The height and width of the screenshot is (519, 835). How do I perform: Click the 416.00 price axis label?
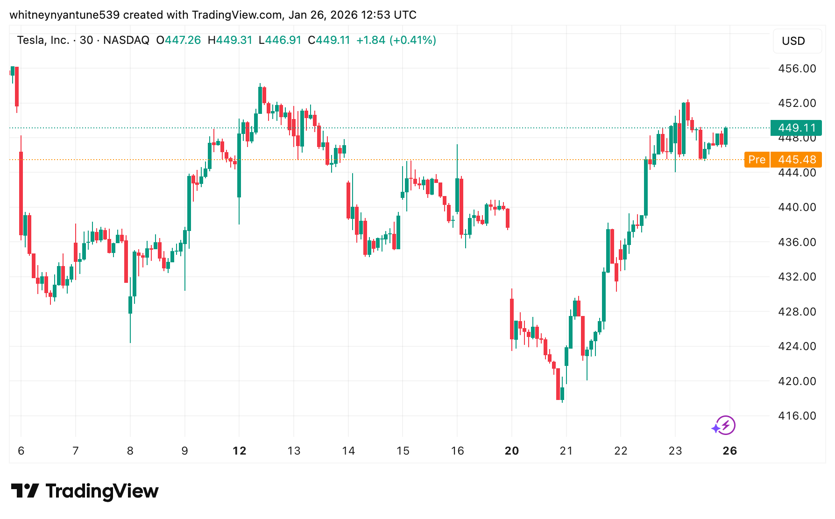click(x=797, y=416)
